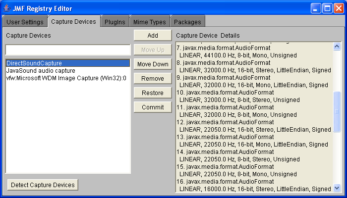Switch to the PlugIns tab
347x198 pixels.
(115, 22)
